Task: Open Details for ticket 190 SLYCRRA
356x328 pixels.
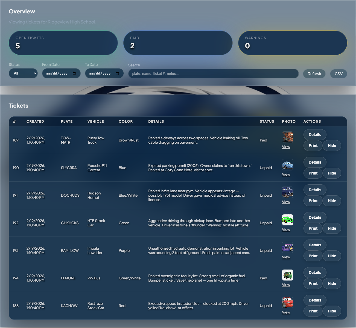Action: 314,162
